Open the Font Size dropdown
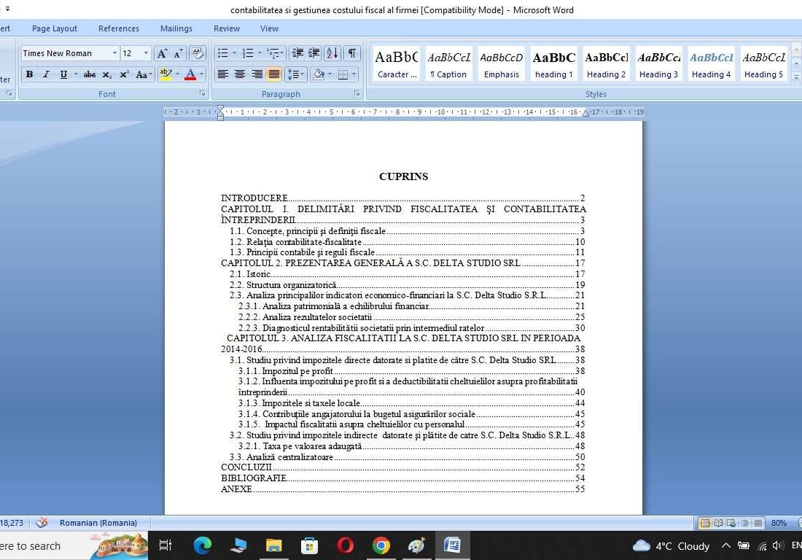The height and width of the screenshot is (560, 802). pyautogui.click(x=147, y=52)
